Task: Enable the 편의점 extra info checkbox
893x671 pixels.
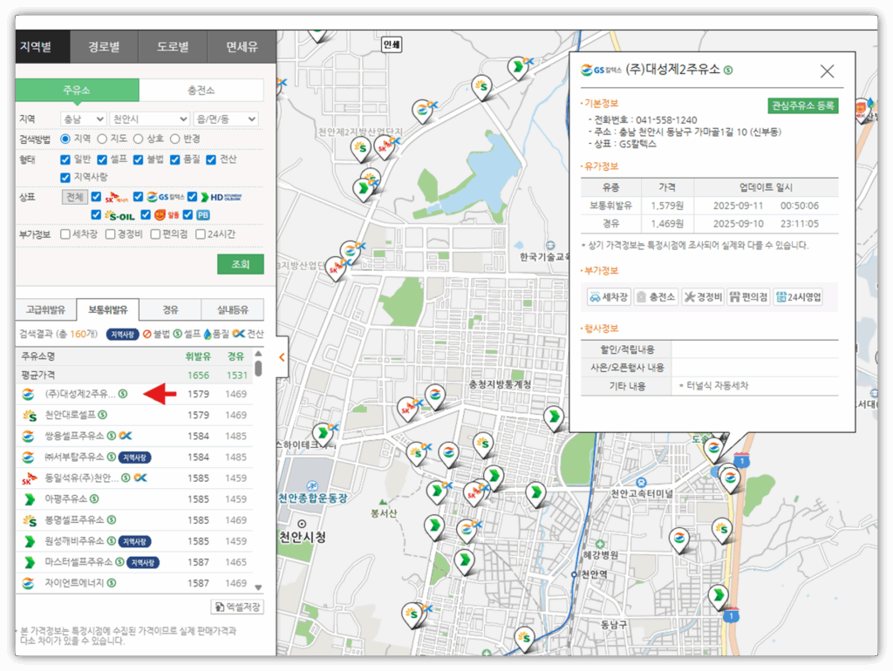Action: 155,234
